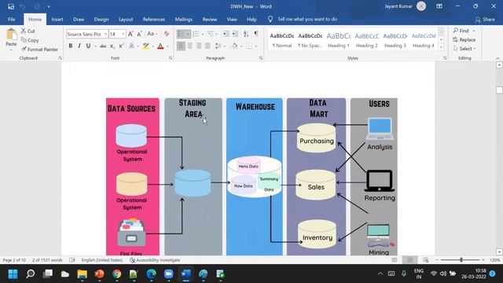Customize Quick Access Toolbar dropdown arrow
The width and height of the screenshot is (503, 283).
49,6
